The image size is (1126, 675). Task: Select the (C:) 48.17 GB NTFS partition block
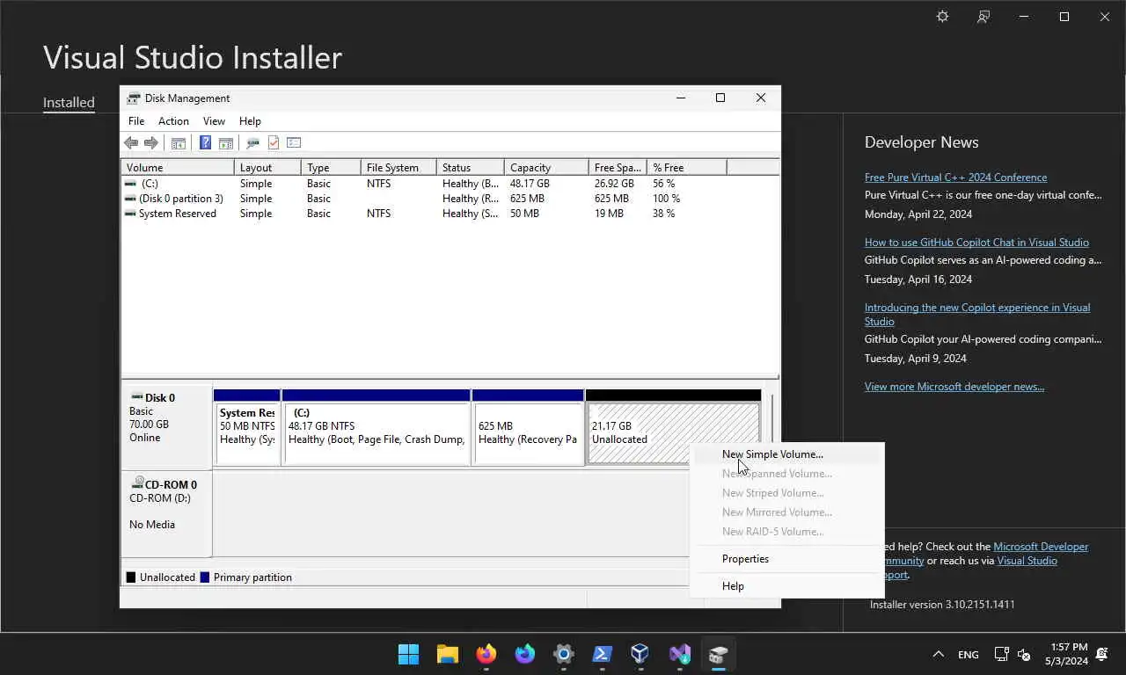(x=377, y=427)
